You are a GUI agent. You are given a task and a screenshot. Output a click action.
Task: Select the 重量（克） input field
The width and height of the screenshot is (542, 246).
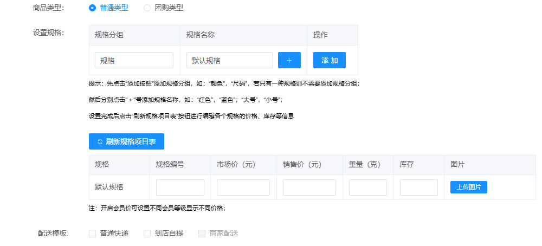[368, 187]
